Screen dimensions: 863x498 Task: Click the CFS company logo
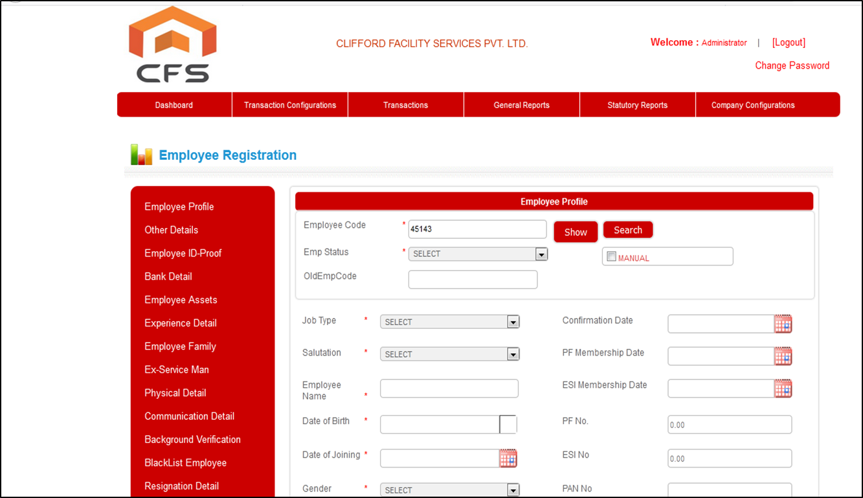click(172, 44)
